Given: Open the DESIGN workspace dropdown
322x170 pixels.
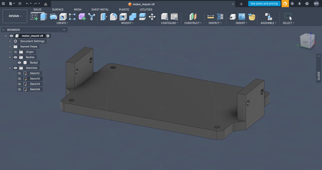Looking at the screenshot, I should [15, 16].
